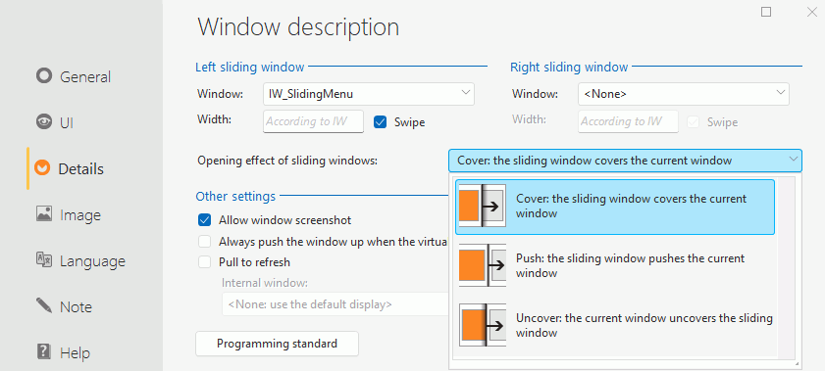Click the Push effect illustration icon
This screenshot has height=371, width=825.
(483, 265)
